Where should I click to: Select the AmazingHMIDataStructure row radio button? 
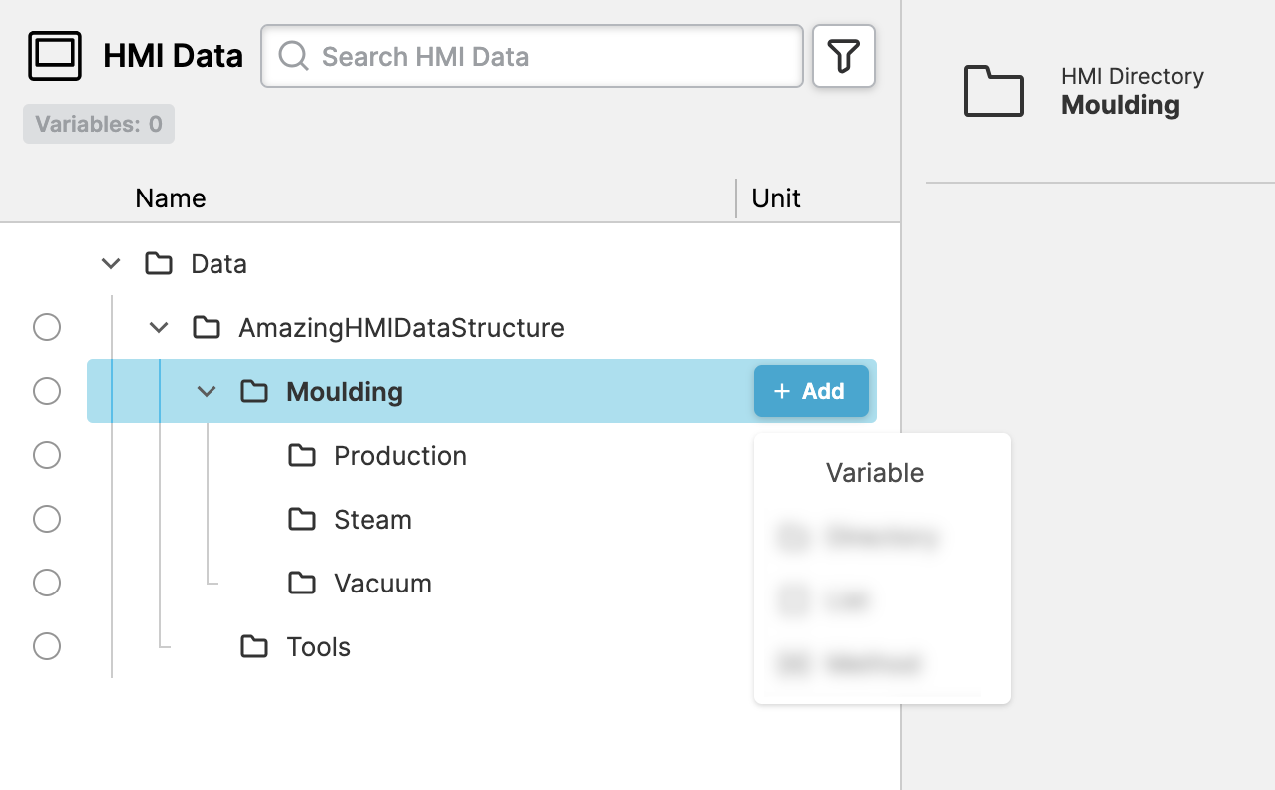point(47,327)
